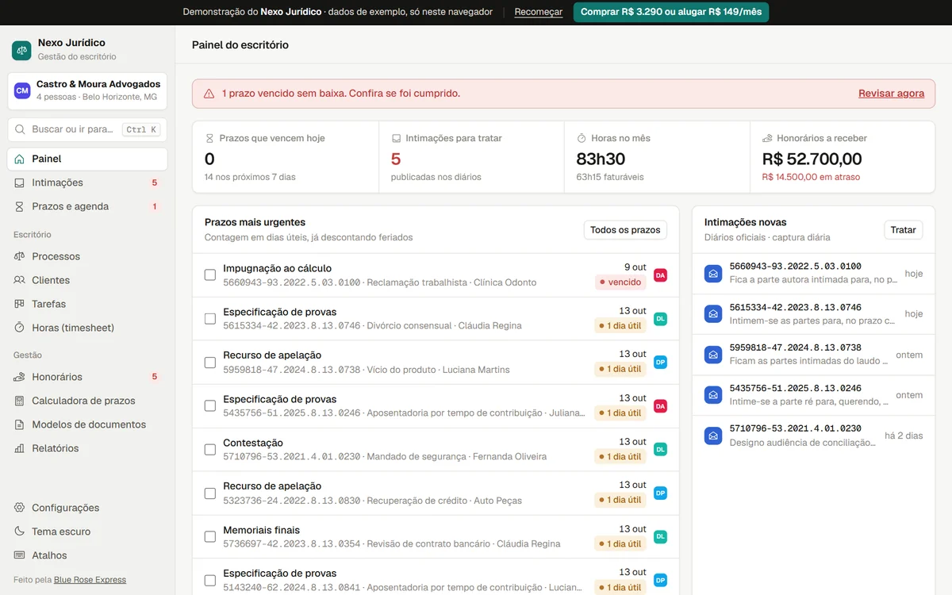Click the search magnifier icon
This screenshot has height=595, width=952.
[x=20, y=129]
